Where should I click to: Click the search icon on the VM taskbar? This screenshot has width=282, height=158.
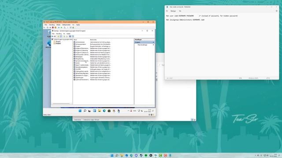pyautogui.click(x=85, y=111)
